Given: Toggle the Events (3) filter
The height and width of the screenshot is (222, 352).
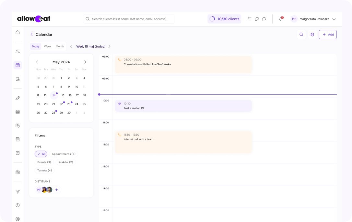Looking at the screenshot, I should pos(44,162).
